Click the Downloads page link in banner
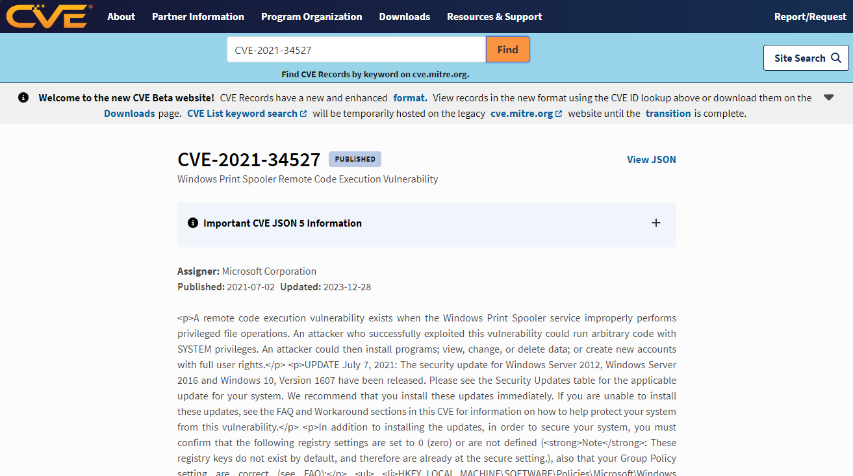Screen dimensions: 853x476 [129, 114]
